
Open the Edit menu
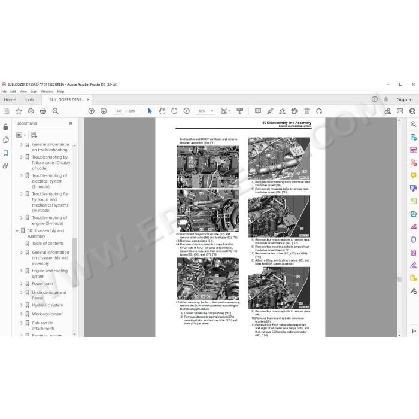(x=13, y=92)
